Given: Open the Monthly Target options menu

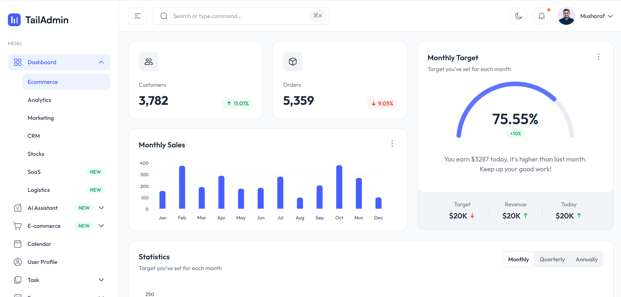Looking at the screenshot, I should point(598,56).
